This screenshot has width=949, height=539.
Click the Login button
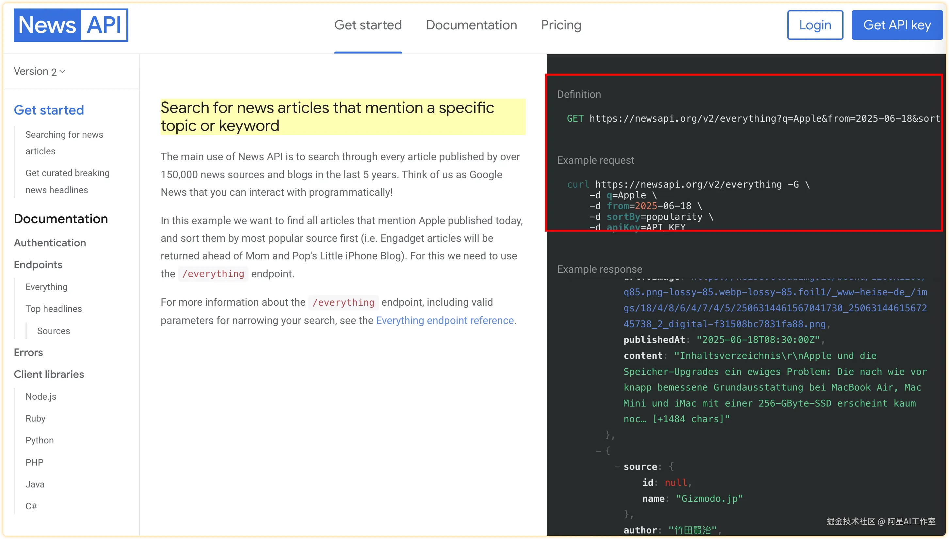[815, 25]
